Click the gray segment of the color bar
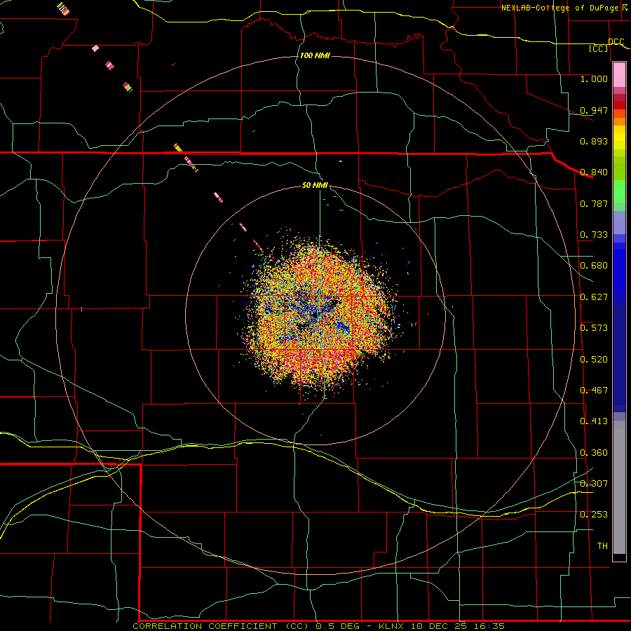The width and height of the screenshot is (631, 631). click(619, 487)
